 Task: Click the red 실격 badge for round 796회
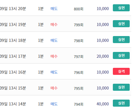(x=121, y=71)
